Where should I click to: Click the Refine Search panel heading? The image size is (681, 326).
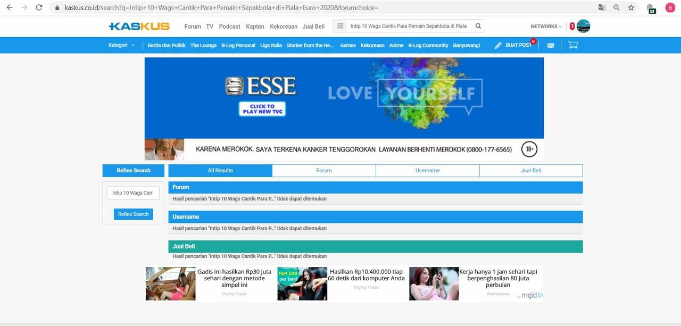tap(134, 171)
